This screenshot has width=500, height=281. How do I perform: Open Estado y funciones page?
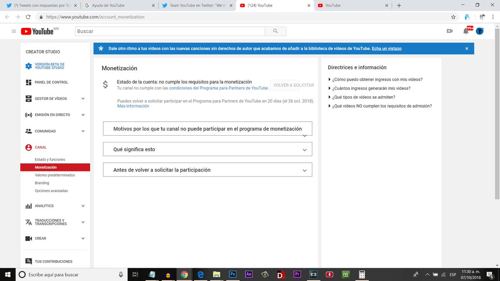[x=50, y=159]
